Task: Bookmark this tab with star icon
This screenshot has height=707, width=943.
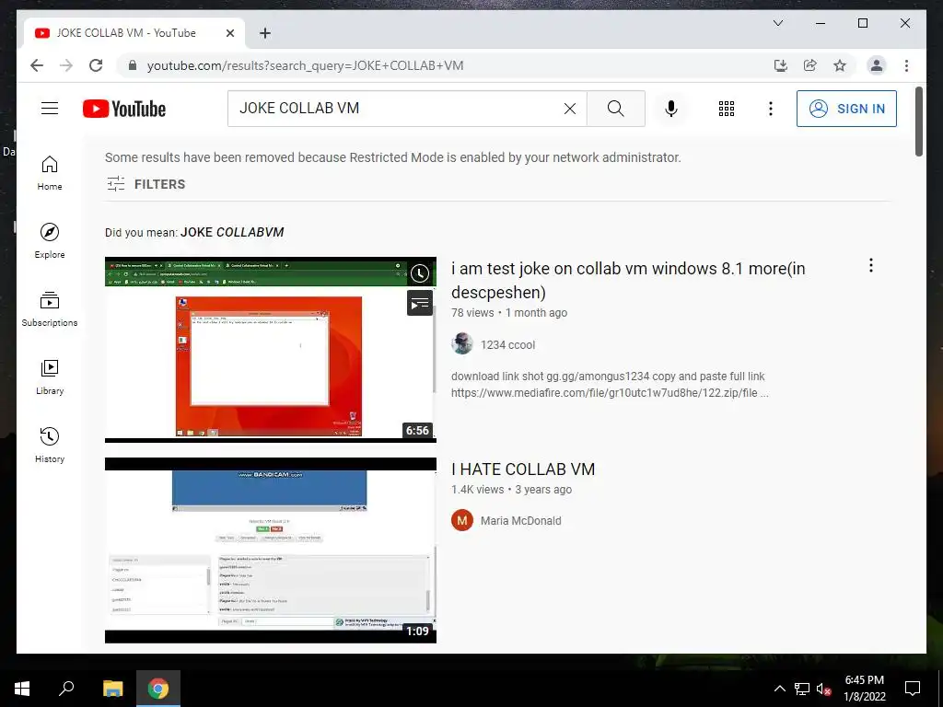Action: [x=840, y=65]
